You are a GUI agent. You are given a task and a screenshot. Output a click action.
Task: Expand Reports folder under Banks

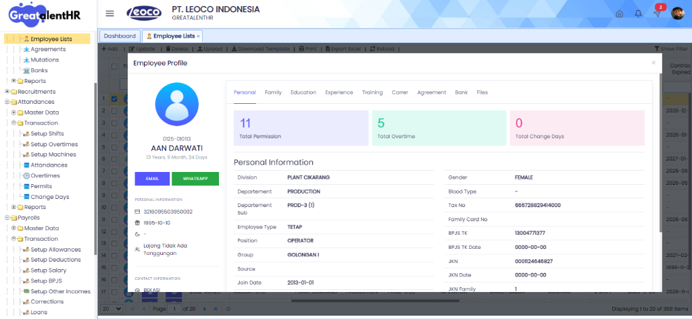[x=14, y=81]
